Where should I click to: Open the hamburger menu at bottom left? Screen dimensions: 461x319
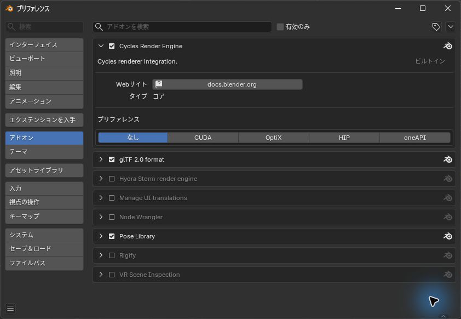click(x=10, y=308)
